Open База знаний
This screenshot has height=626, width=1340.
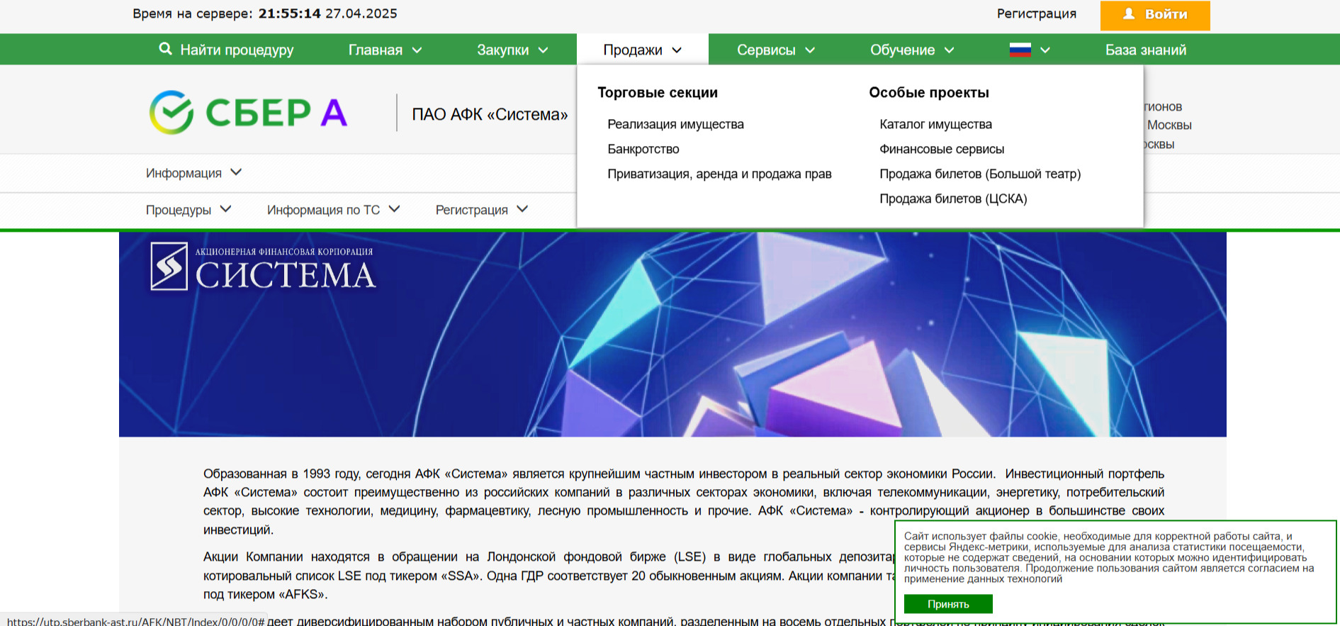[x=1146, y=50]
